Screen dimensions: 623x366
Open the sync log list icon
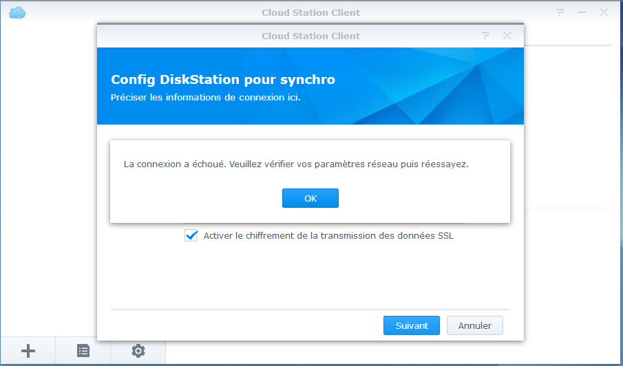pos(83,350)
